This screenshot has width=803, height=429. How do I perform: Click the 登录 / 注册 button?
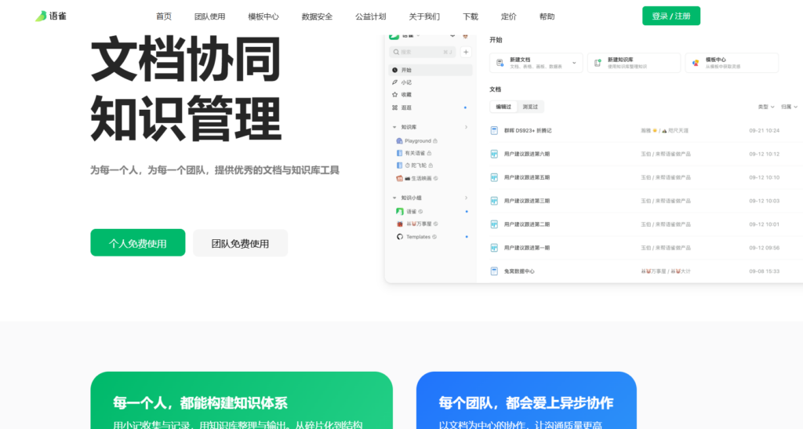[x=670, y=16]
